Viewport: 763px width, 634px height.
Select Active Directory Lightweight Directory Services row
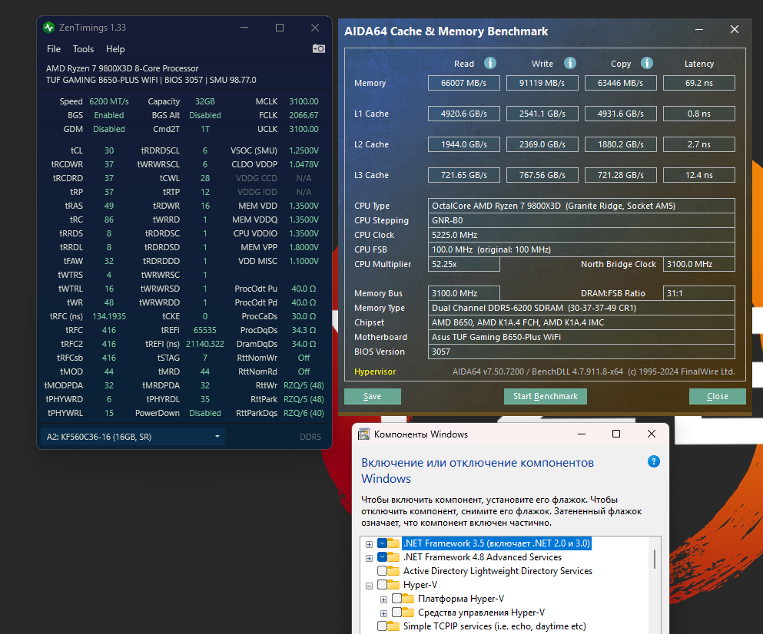tap(498, 571)
